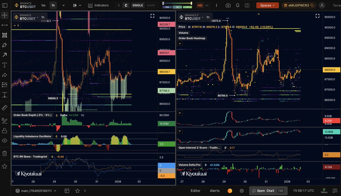Viewport: 341px width, 196px height.
Task: Enable HD heatmap resolution
Action: point(200,5)
